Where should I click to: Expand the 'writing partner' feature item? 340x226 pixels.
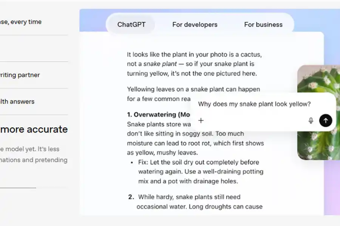click(x=20, y=75)
